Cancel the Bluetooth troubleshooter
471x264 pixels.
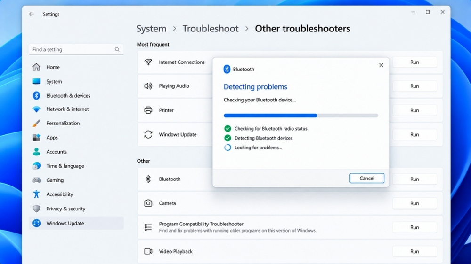367,178
